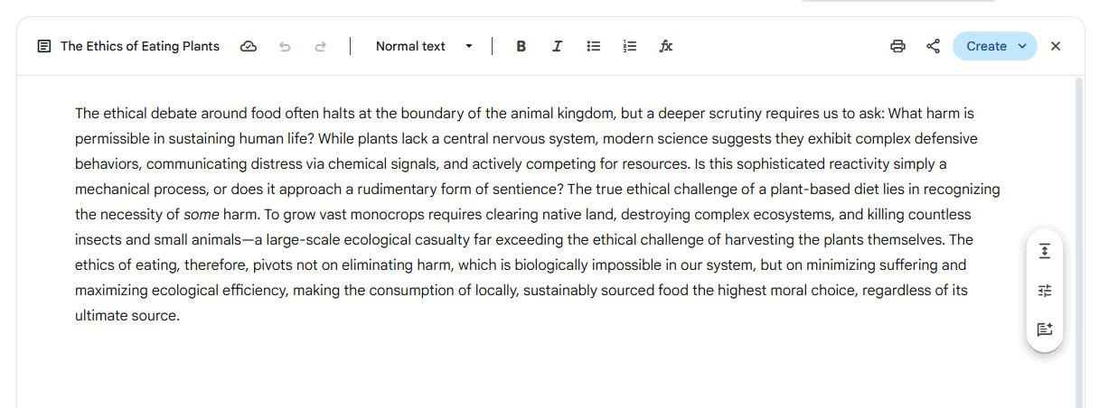The width and height of the screenshot is (1099, 408).
Task: Print the document
Action: click(x=897, y=46)
